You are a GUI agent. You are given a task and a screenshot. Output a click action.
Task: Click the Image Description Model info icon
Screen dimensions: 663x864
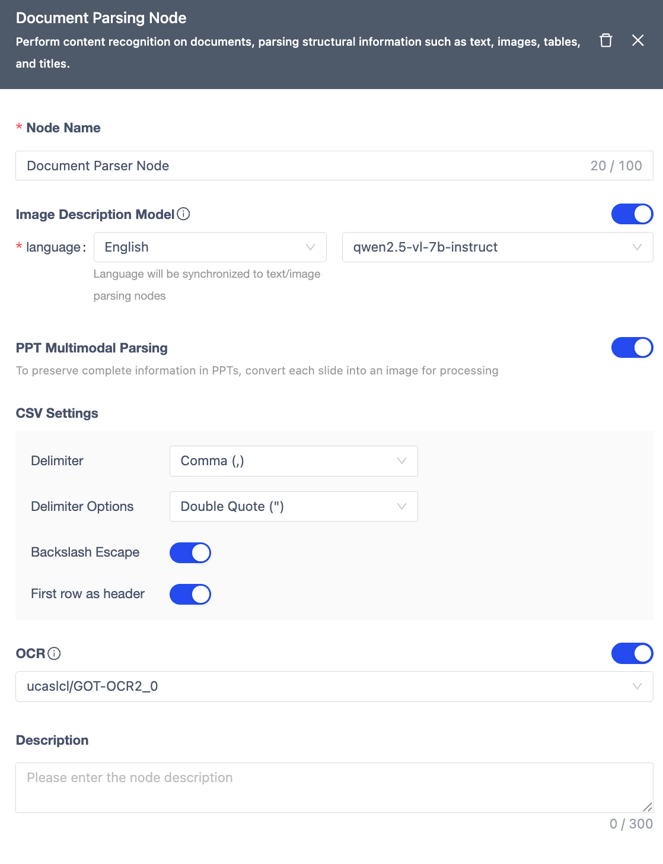(184, 214)
